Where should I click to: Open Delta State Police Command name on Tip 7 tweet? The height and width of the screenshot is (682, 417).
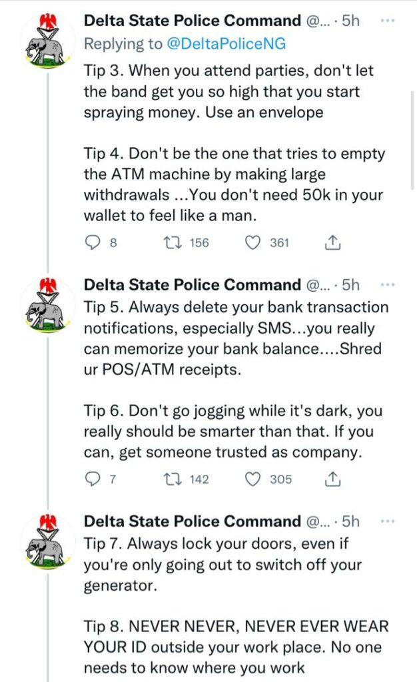[x=193, y=521]
